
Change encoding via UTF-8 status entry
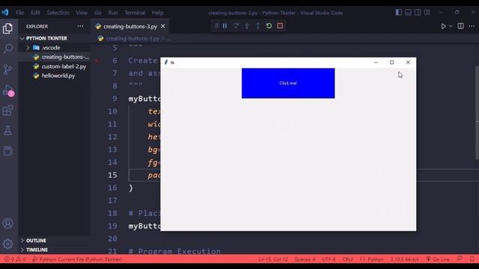tap(329, 259)
